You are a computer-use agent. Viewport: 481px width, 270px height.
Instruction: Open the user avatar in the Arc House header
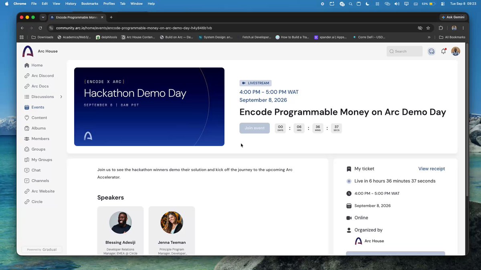(455, 51)
